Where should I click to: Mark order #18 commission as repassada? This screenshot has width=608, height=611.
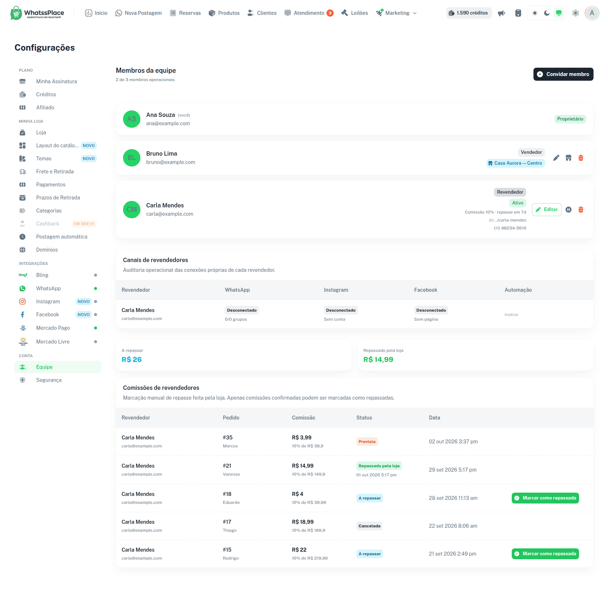545,498
